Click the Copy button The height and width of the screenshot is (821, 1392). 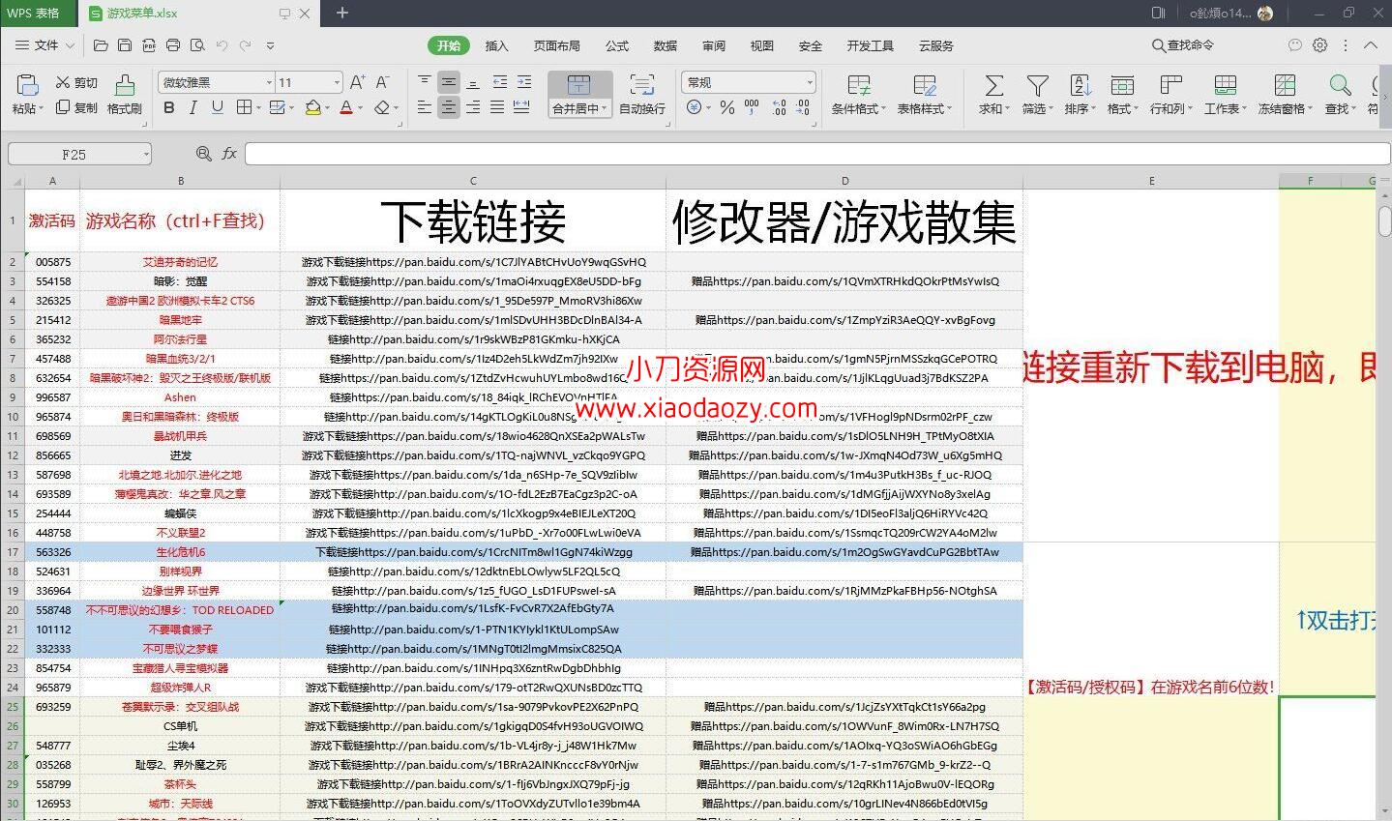(x=76, y=107)
